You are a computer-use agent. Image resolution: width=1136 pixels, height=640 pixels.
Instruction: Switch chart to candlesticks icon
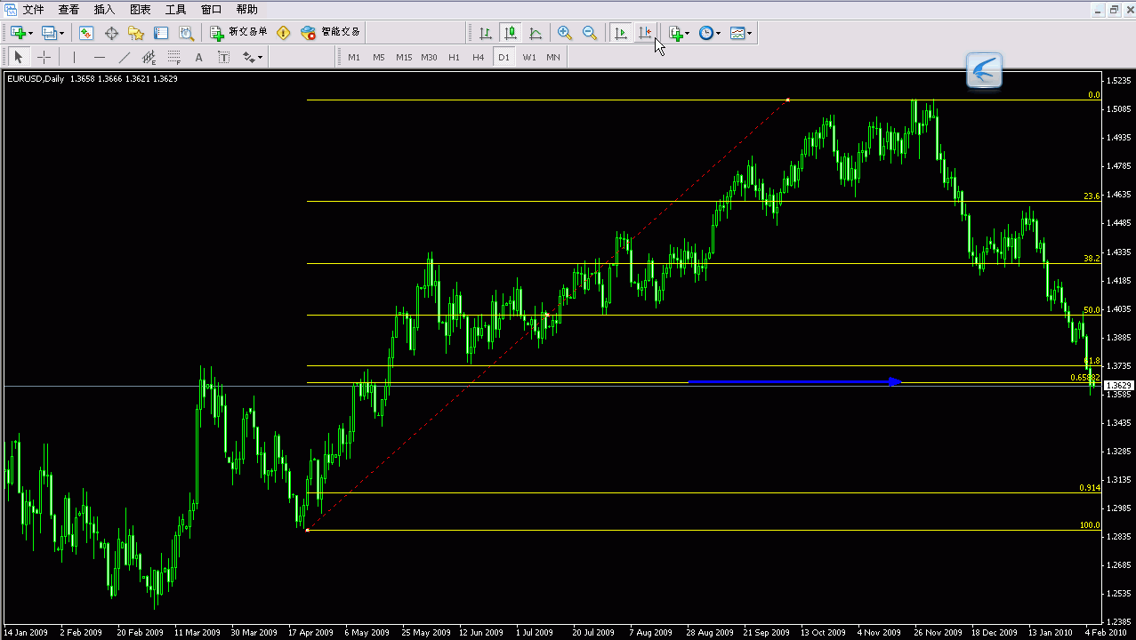511,33
